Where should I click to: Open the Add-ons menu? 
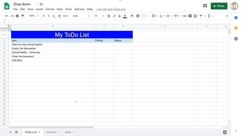pos(79,9)
